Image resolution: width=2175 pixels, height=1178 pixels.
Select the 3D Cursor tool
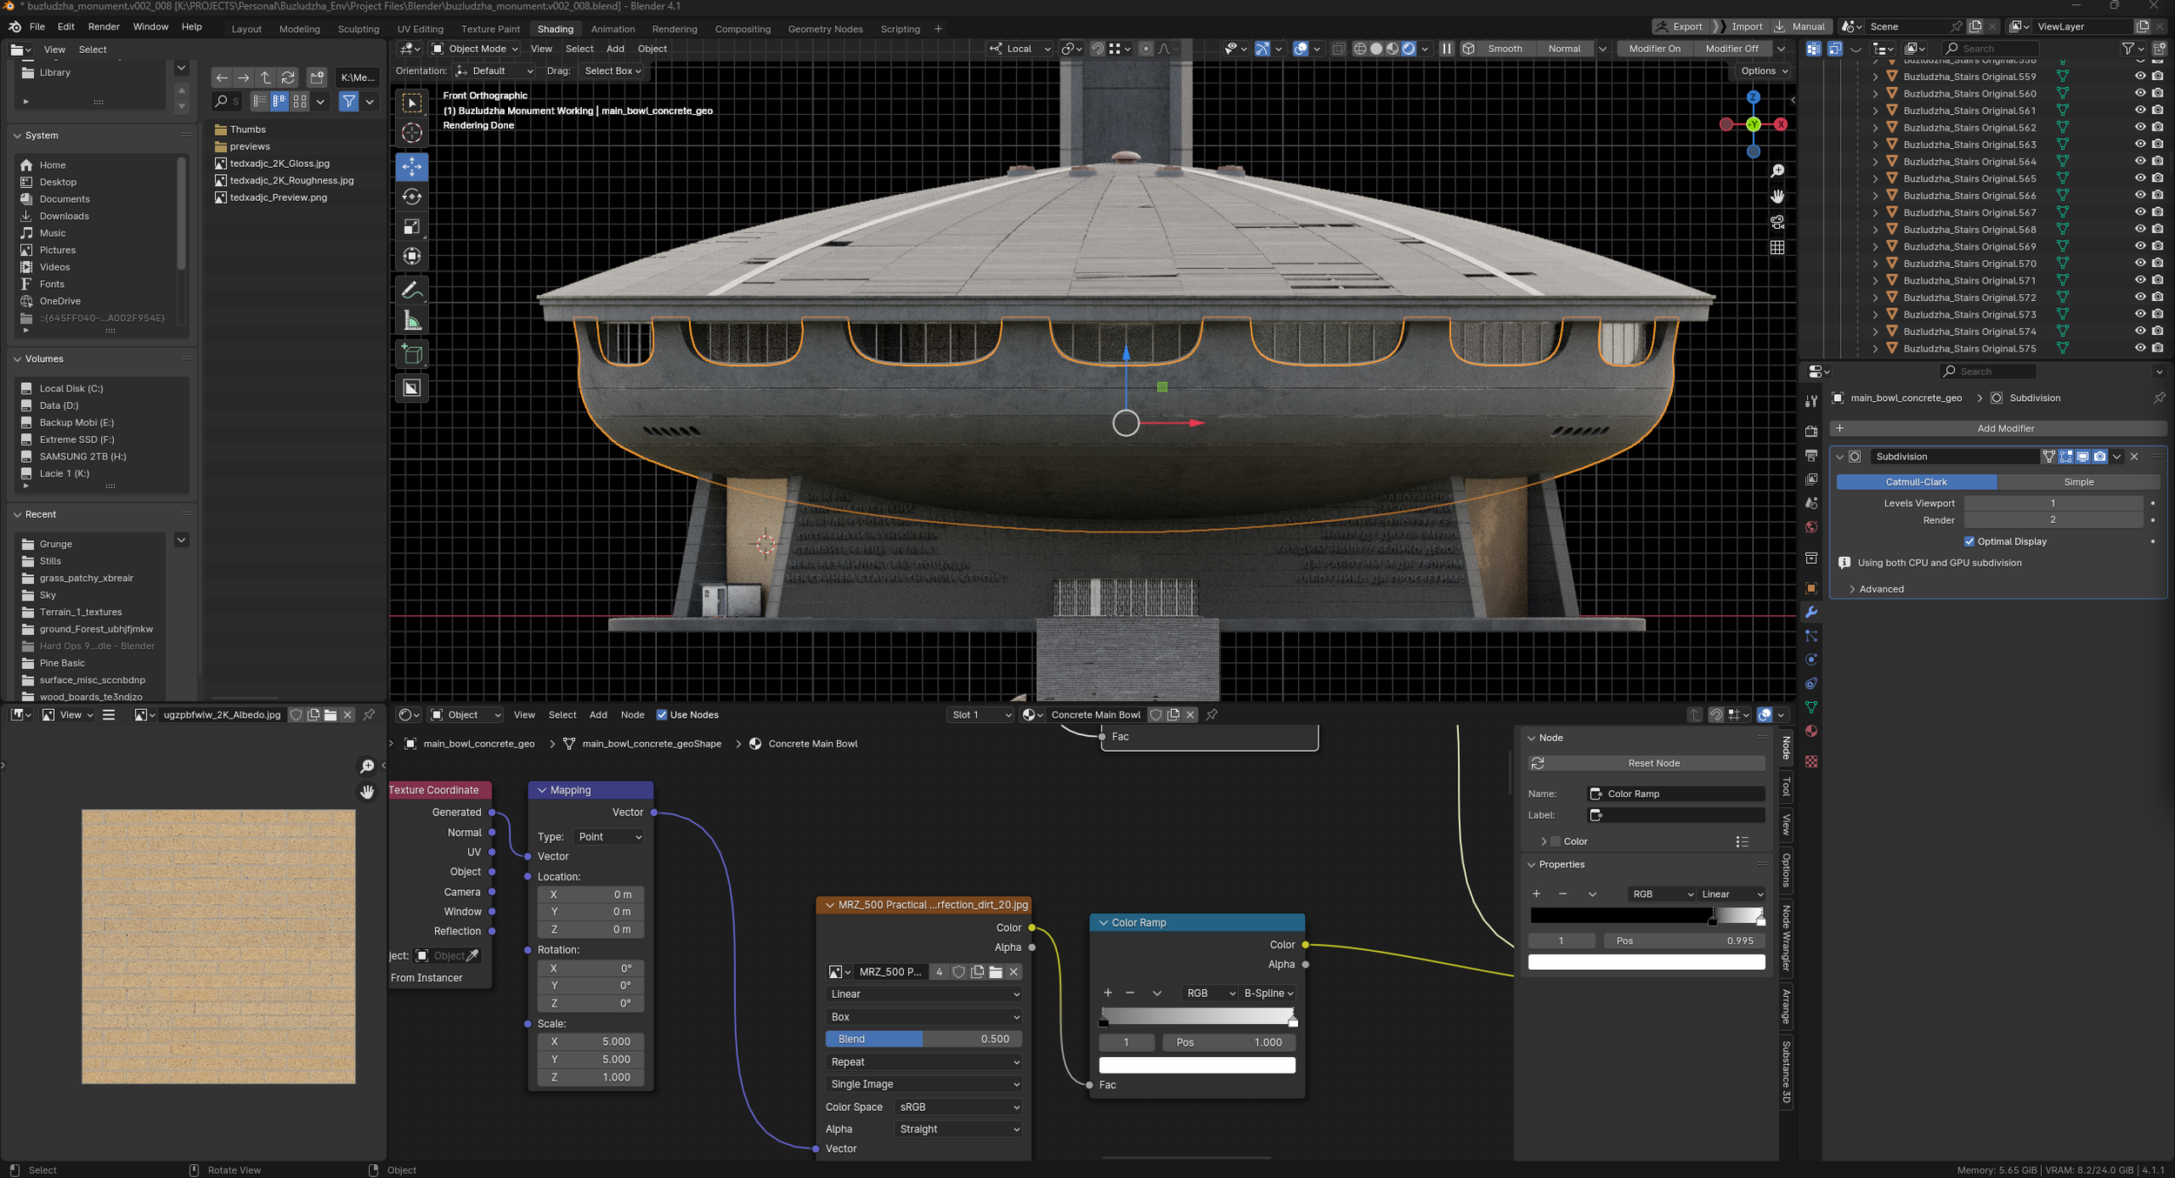pyautogui.click(x=412, y=133)
